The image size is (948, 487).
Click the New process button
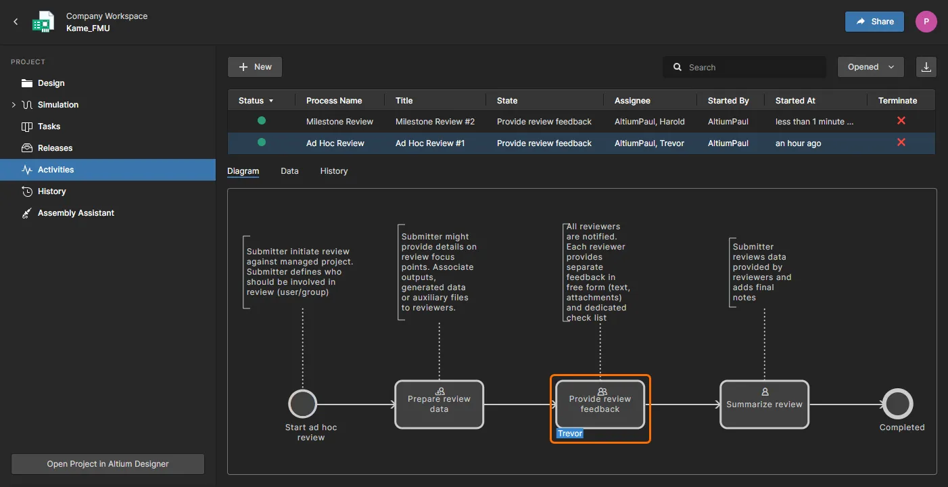click(x=255, y=67)
